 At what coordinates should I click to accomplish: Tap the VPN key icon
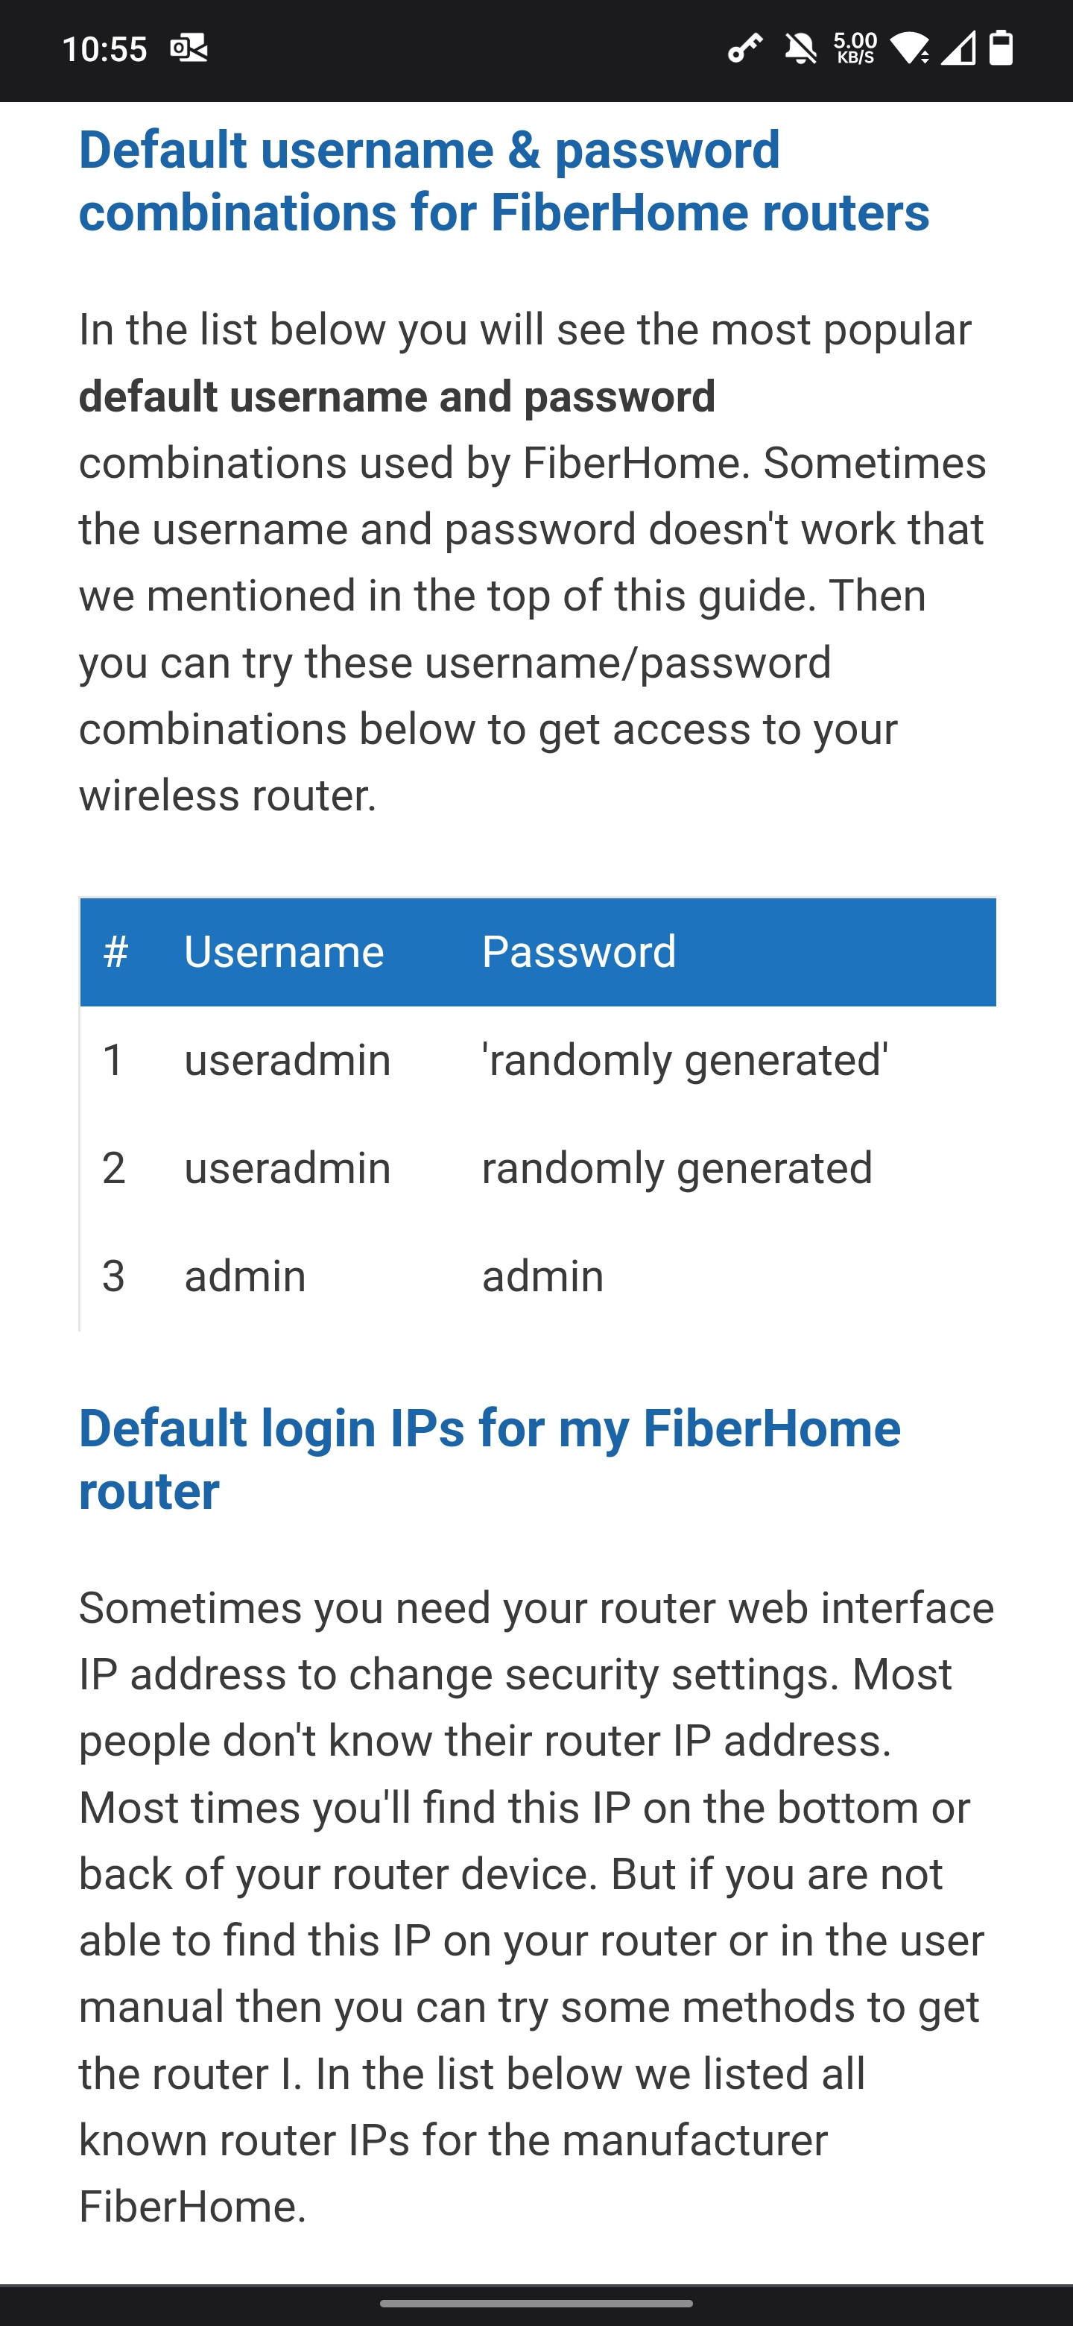point(745,48)
